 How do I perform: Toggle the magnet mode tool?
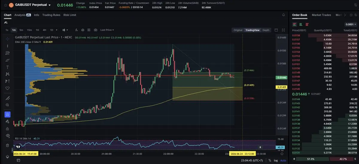point(7,114)
